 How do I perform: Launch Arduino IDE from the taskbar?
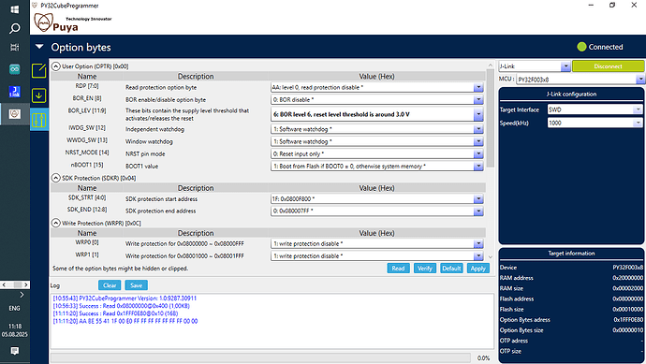tap(14, 69)
